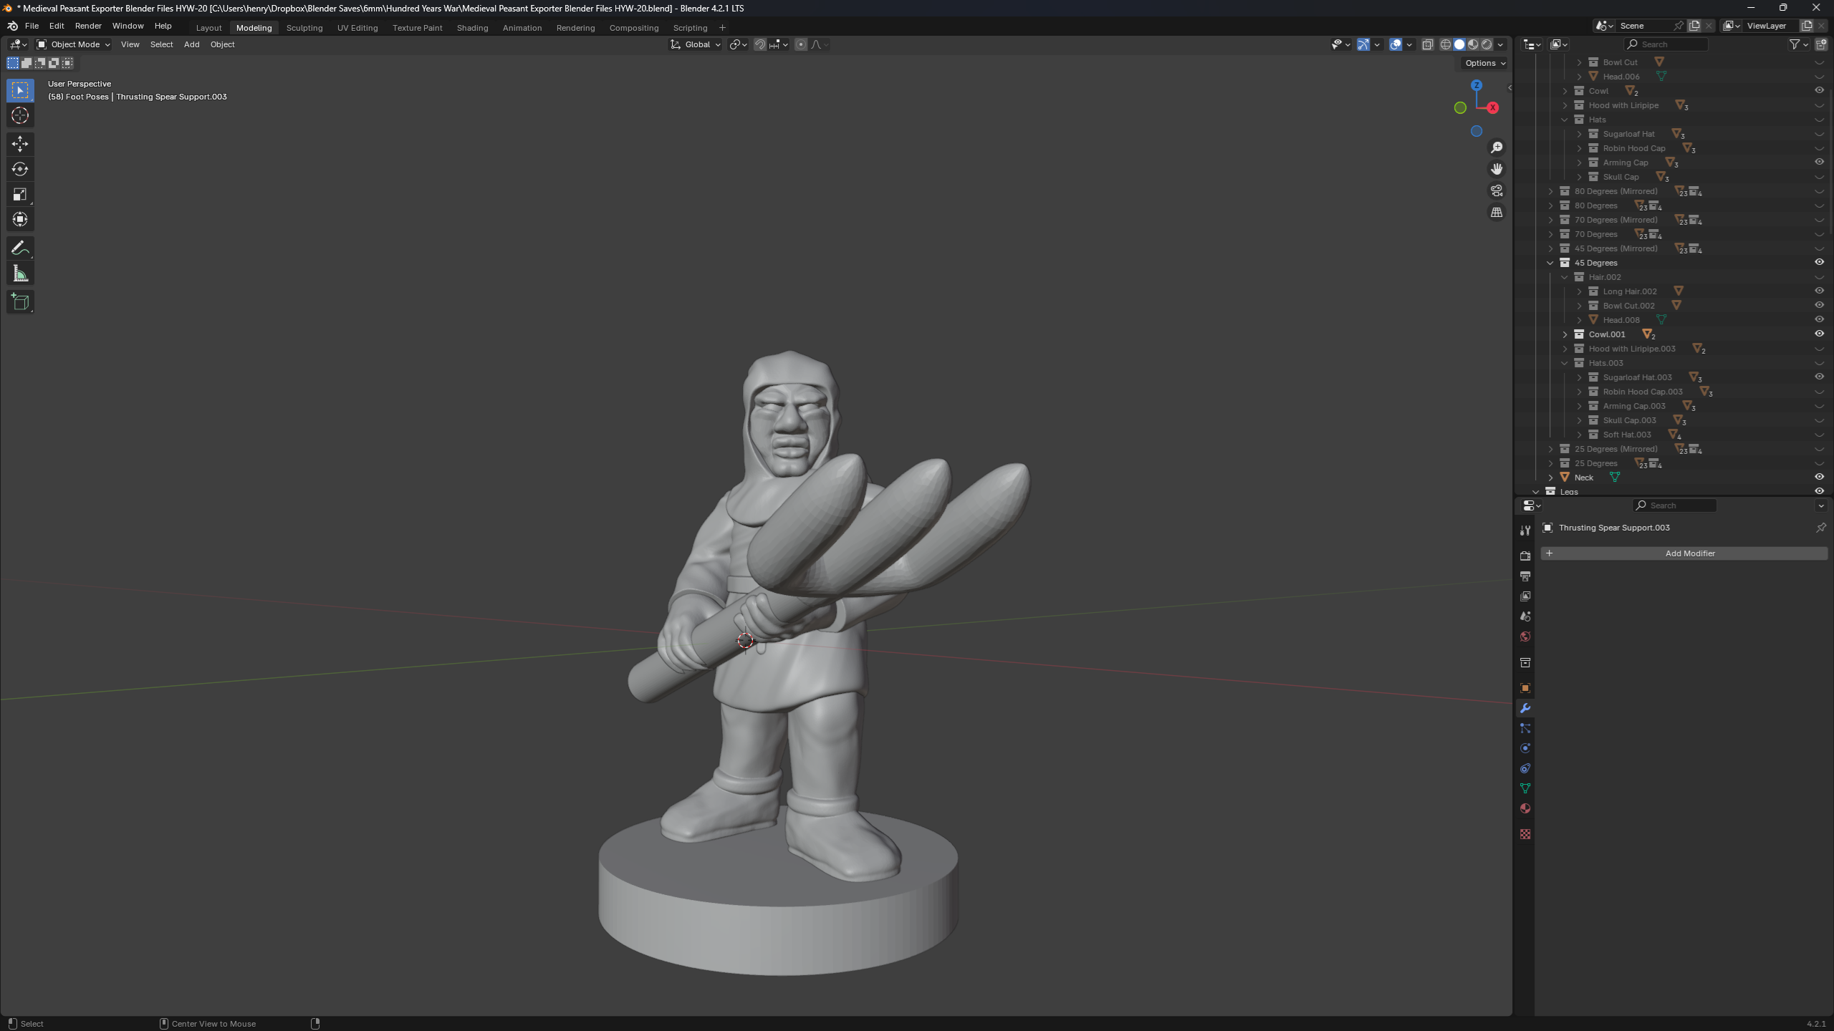Switch perspective/orthographic projection grid icon
This screenshot has height=1031, width=1834.
click(x=1497, y=213)
